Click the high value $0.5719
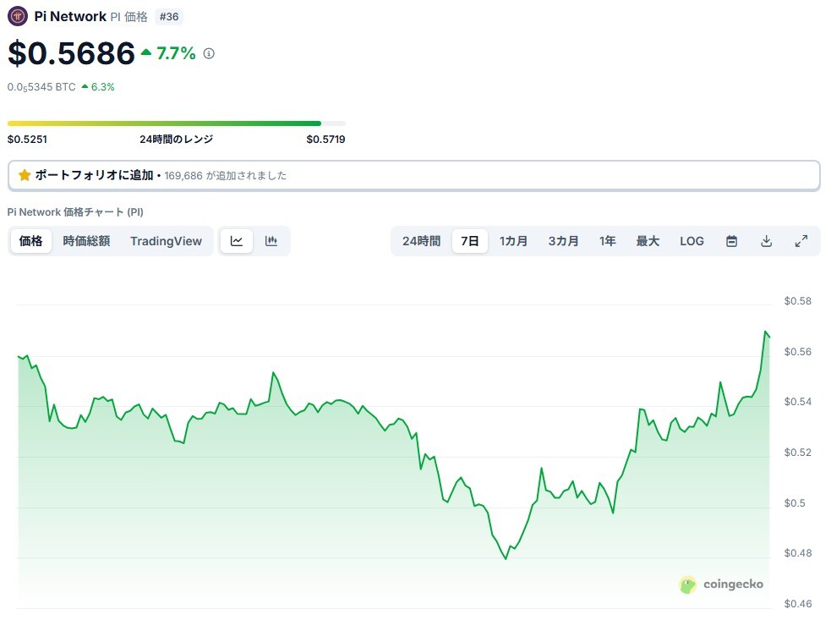The width and height of the screenshot is (831, 620). 326,140
